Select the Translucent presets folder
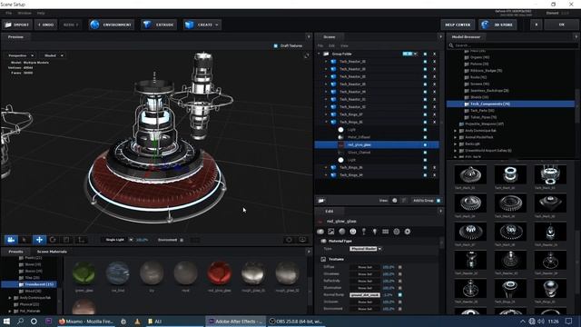The height and width of the screenshot is (327, 581). 29,284
